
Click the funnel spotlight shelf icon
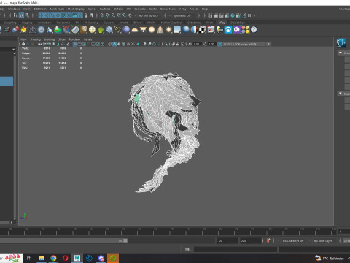[x=143, y=30]
